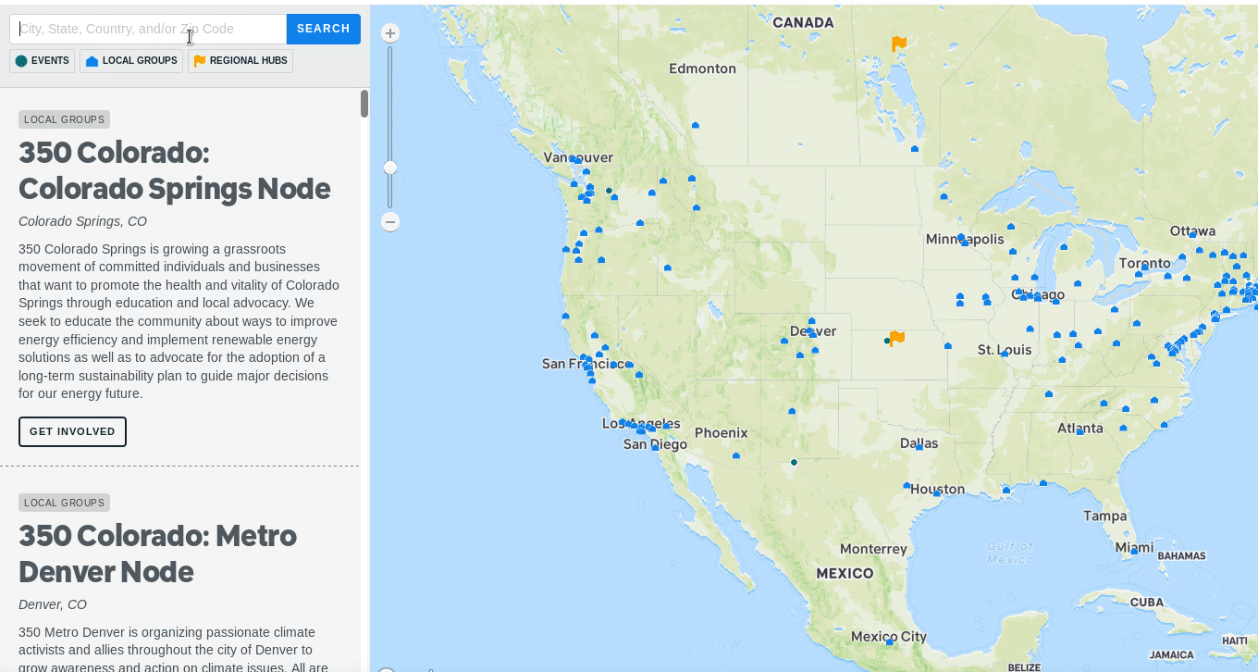Click the local group marker at Mexico City
1258x672 pixels.
[x=890, y=641]
